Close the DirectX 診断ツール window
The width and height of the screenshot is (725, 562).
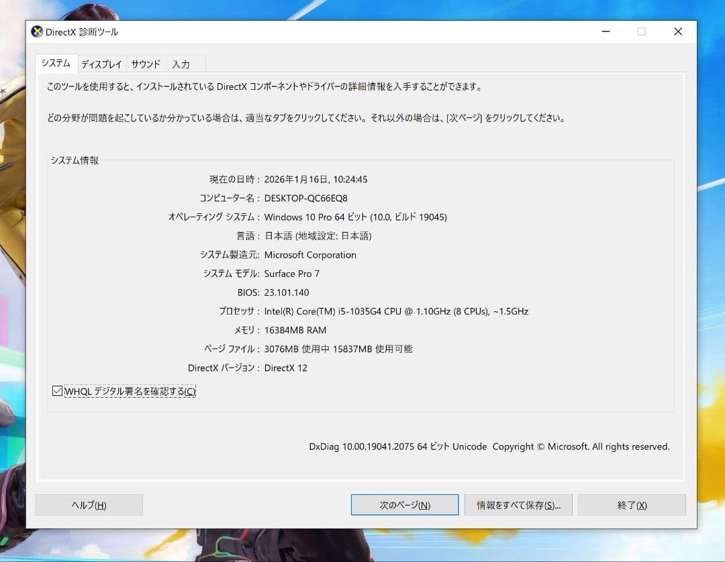click(678, 31)
